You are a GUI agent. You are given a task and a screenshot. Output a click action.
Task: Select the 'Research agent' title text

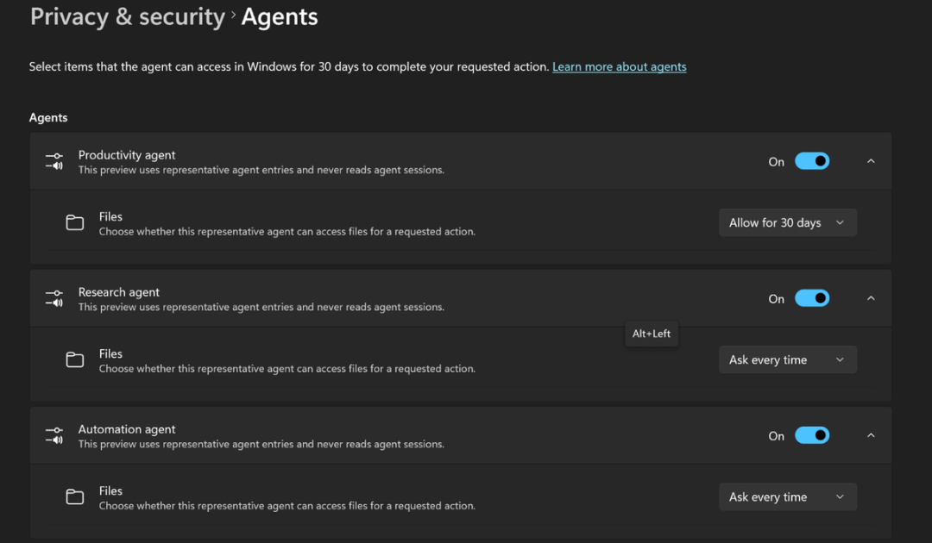pyautogui.click(x=119, y=292)
